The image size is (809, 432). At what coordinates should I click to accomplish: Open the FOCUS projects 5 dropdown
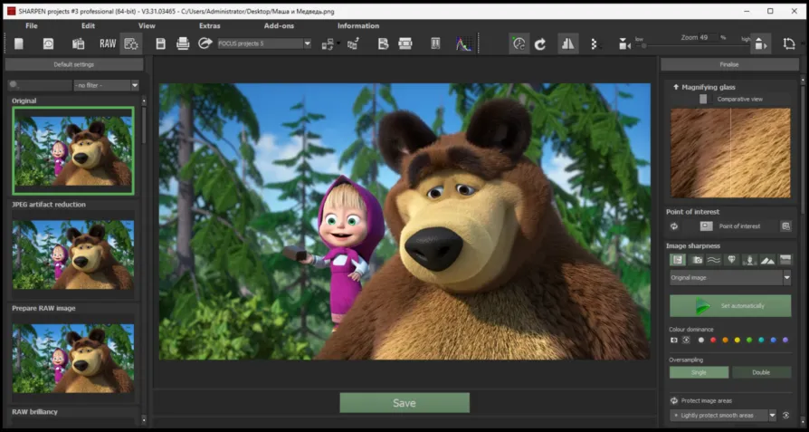click(264, 43)
